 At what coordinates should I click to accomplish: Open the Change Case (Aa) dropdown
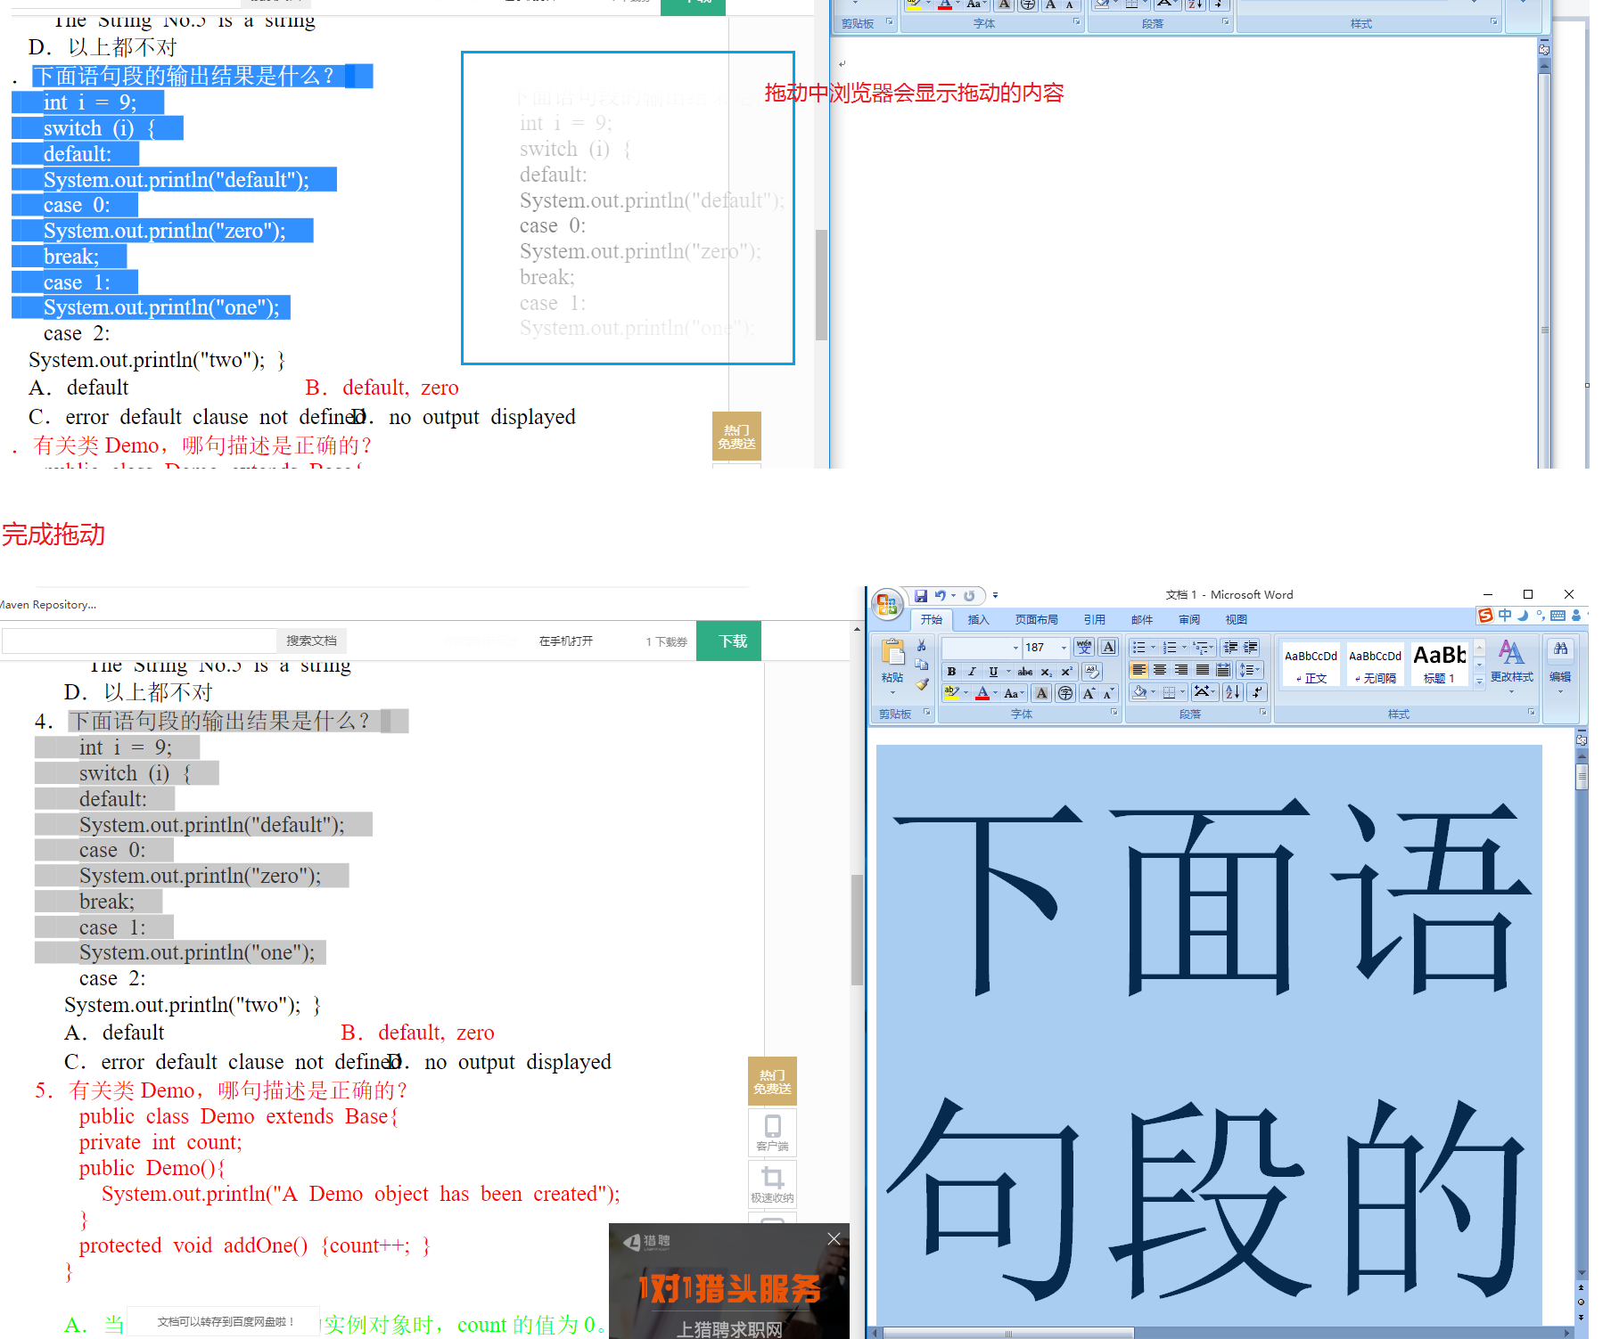click(x=1015, y=693)
